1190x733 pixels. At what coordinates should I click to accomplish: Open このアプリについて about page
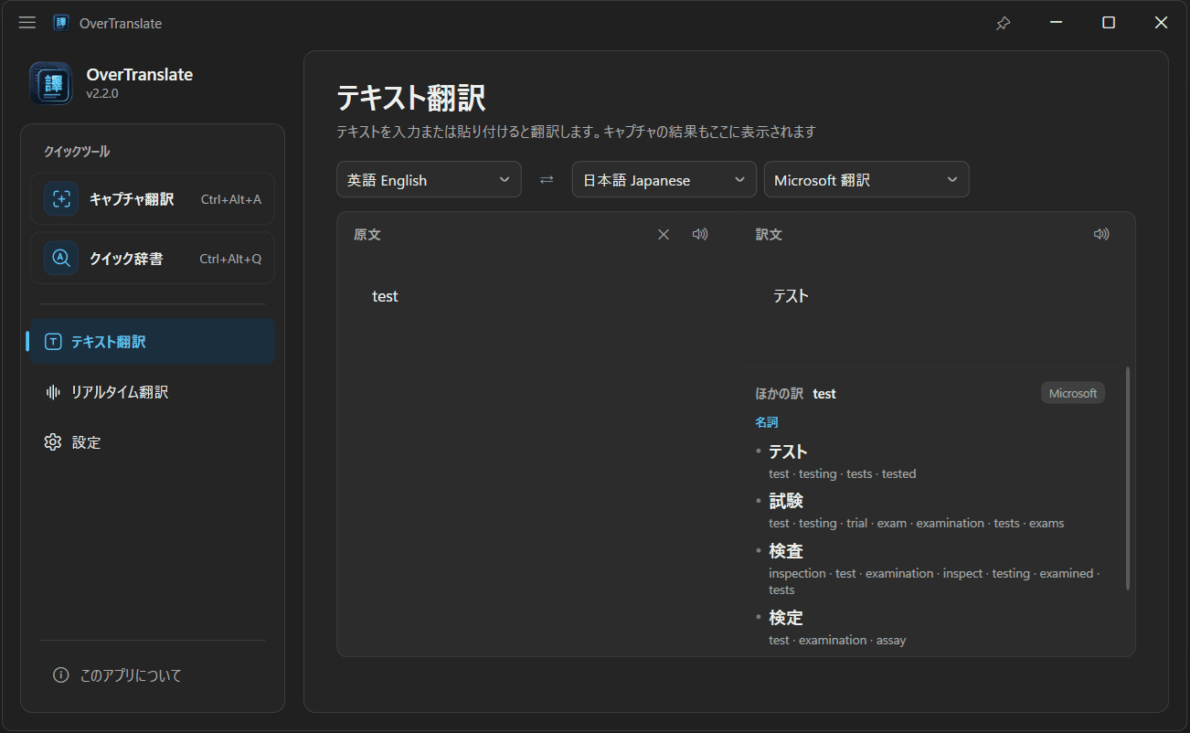click(153, 675)
